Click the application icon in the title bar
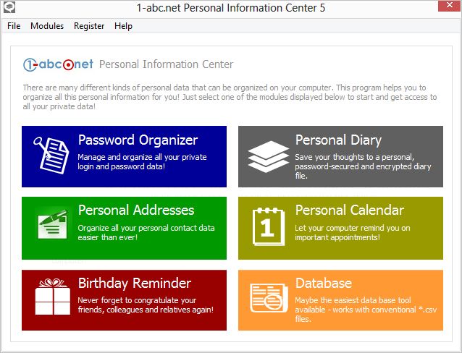This screenshot has height=353, width=462. point(7,8)
